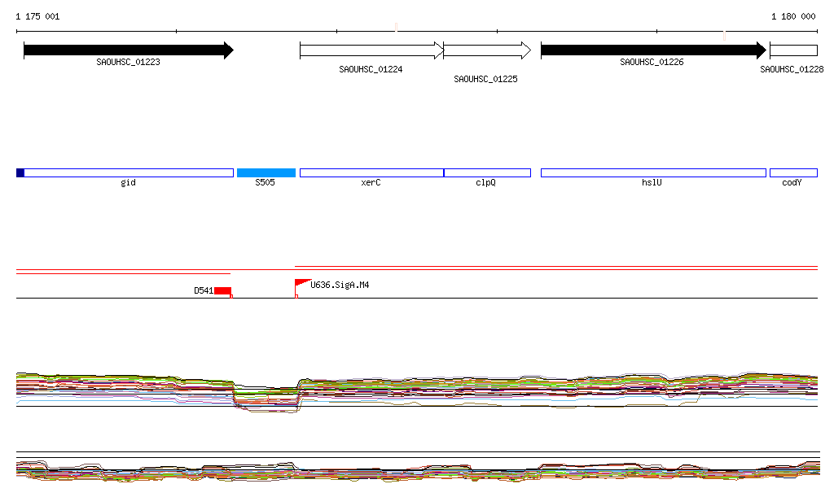Click the codY annotation bar
Image resolution: width=834 pixels, height=497 pixels.
[792, 172]
